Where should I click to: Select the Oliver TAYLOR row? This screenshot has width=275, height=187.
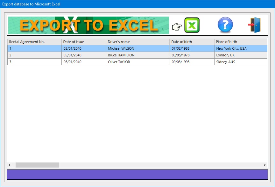119,62
